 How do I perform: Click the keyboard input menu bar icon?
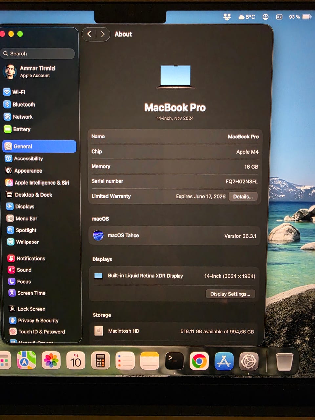pos(279,17)
